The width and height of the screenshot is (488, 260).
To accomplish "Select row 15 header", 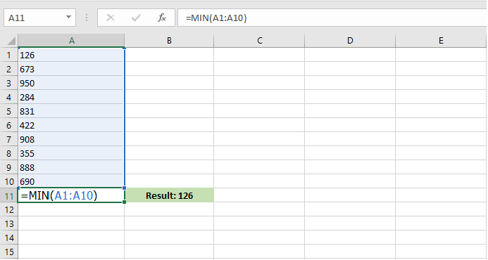I will point(8,252).
